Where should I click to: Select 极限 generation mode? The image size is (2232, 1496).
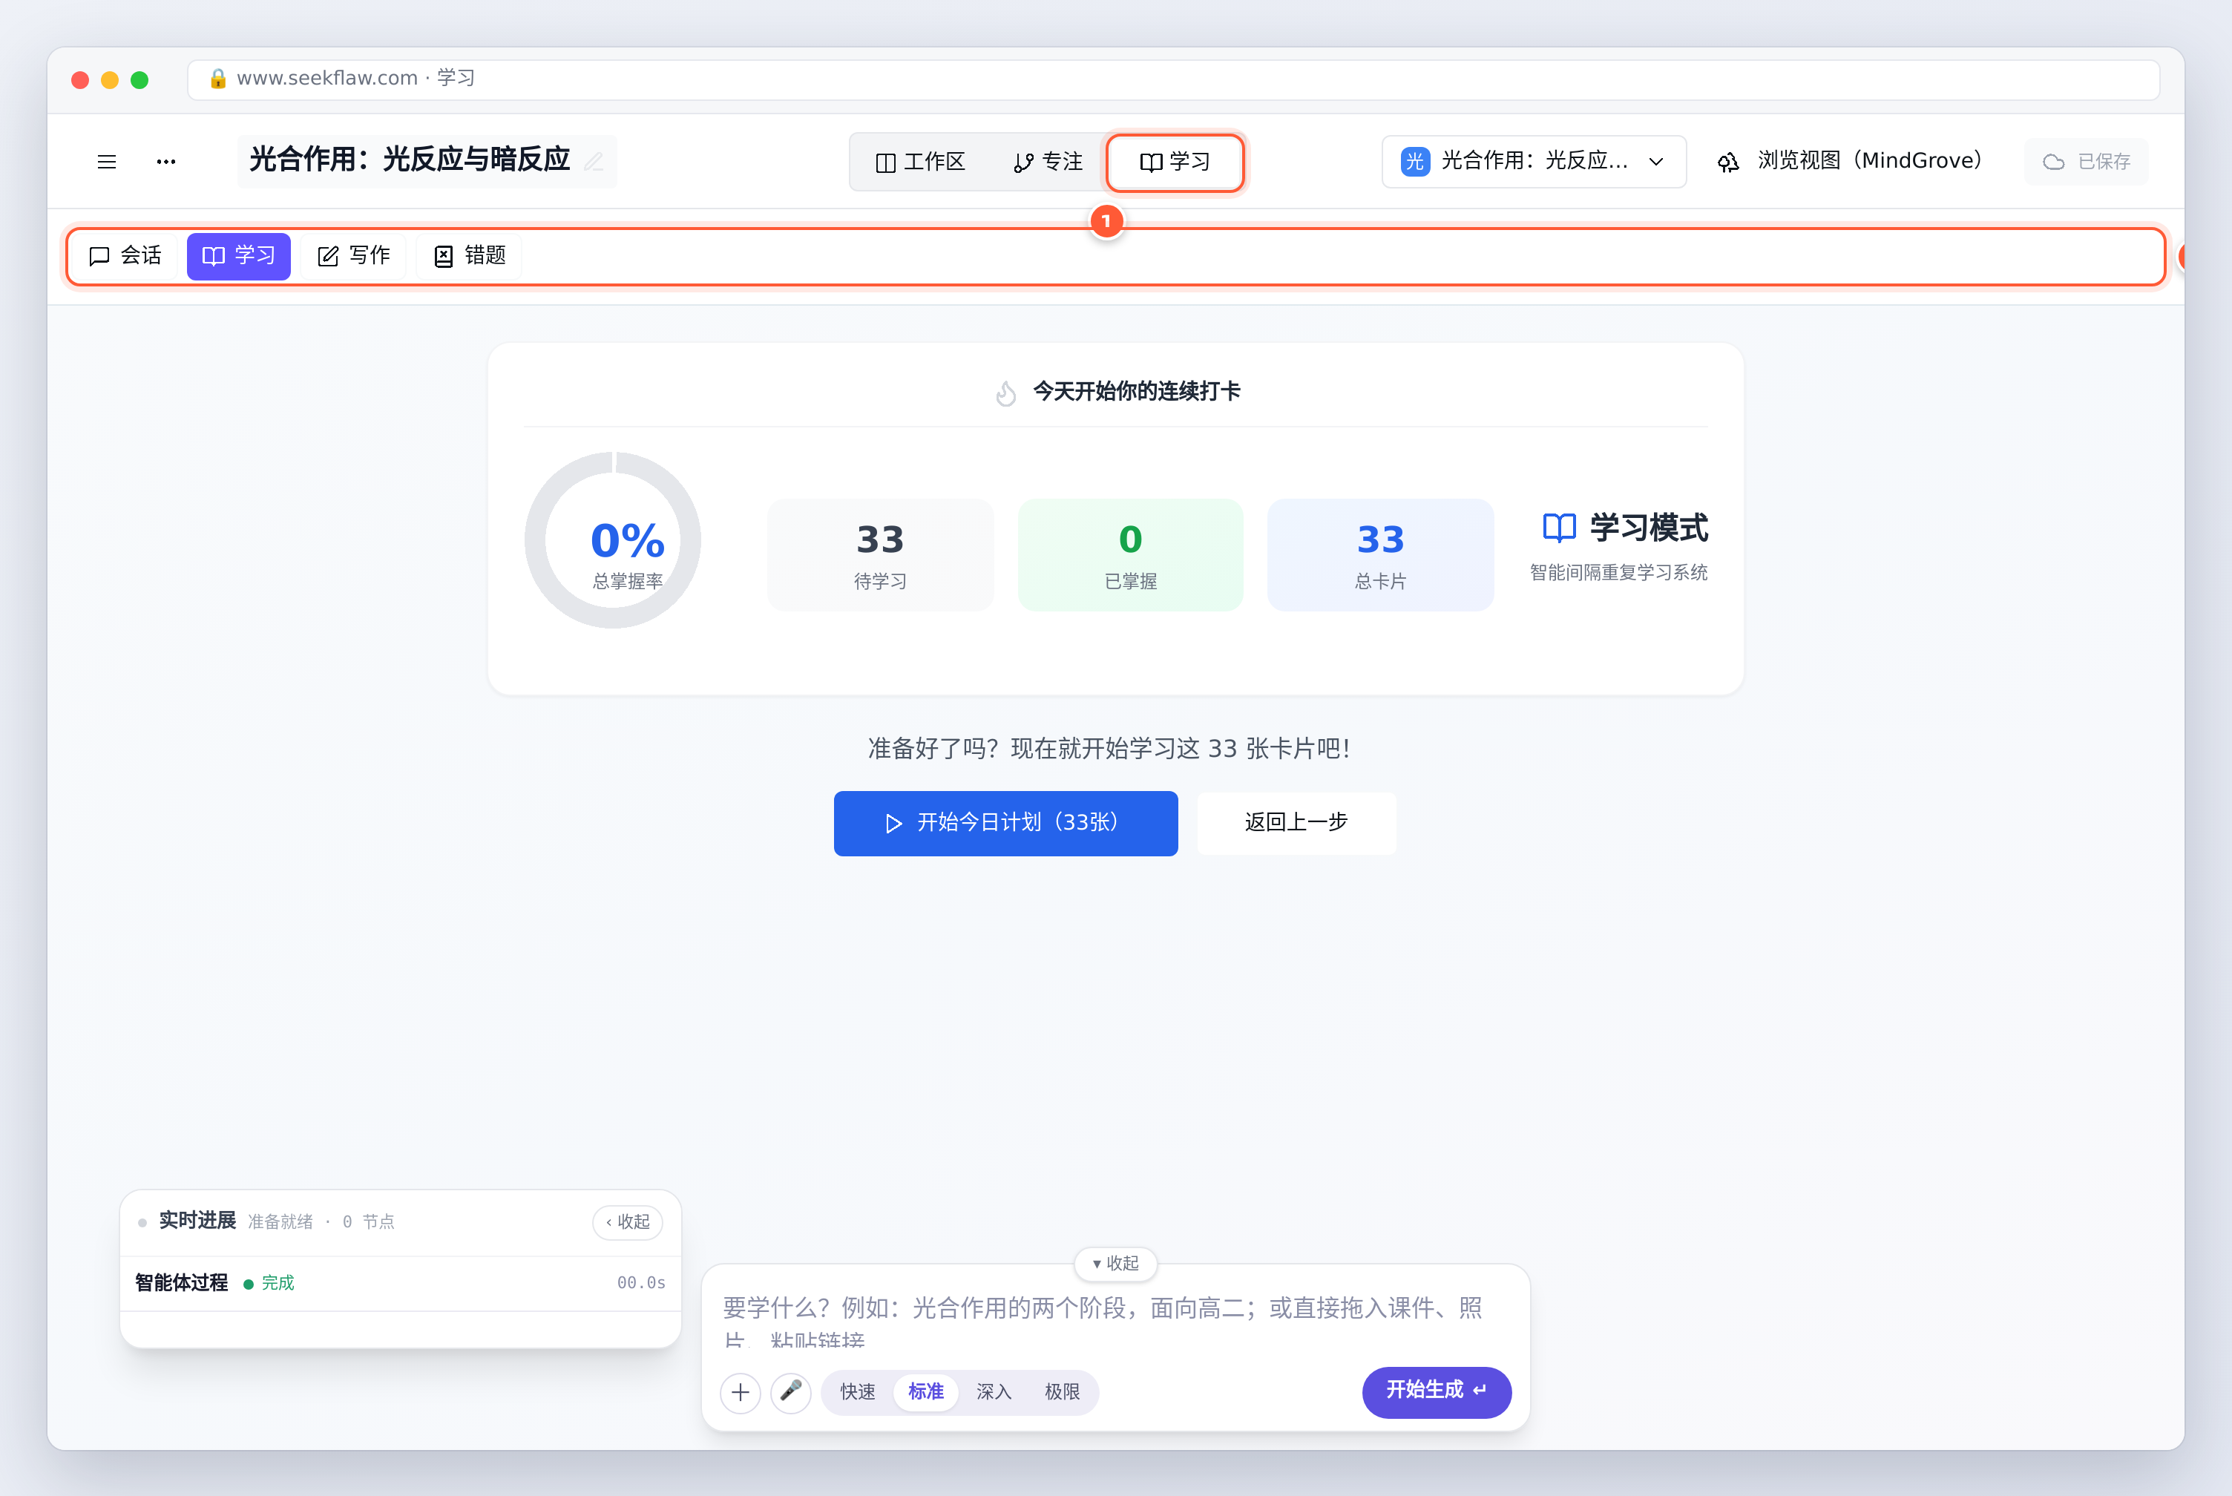point(1062,1392)
